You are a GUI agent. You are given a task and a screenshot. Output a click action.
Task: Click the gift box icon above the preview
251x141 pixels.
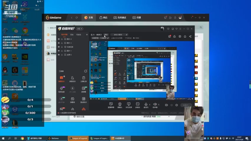[169, 36]
